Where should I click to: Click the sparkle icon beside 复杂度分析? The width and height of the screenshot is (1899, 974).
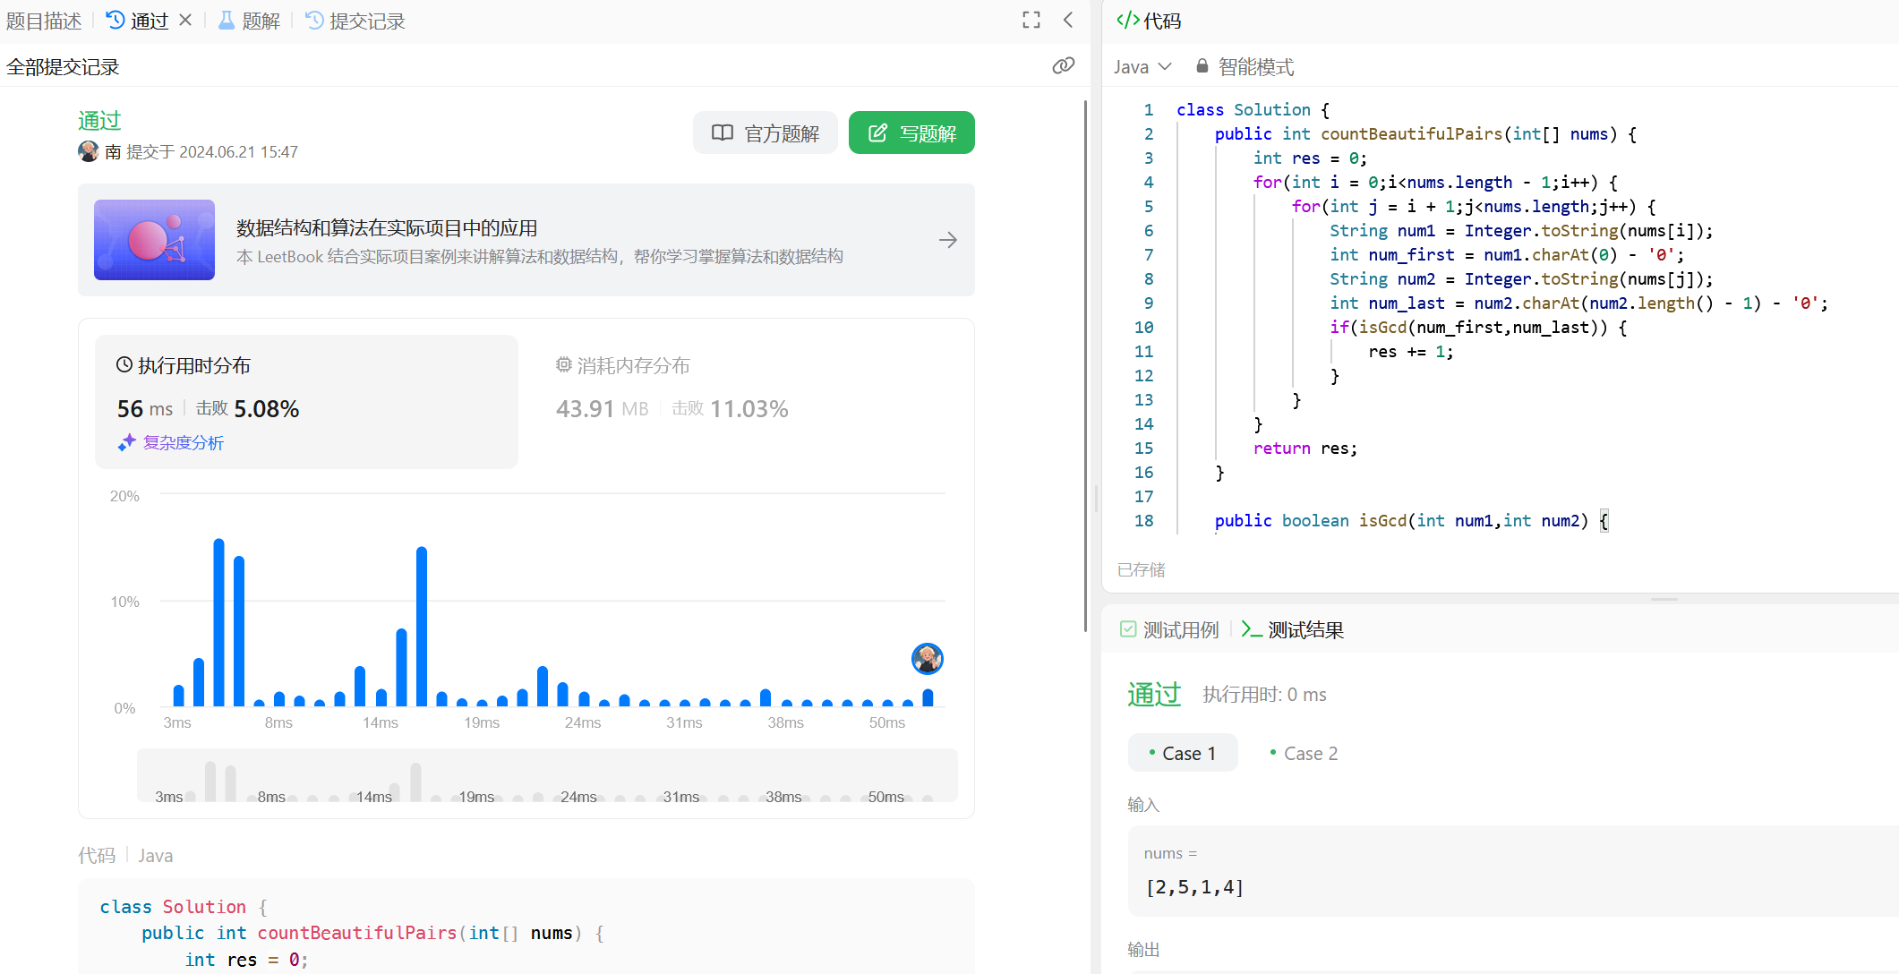pyautogui.click(x=126, y=442)
